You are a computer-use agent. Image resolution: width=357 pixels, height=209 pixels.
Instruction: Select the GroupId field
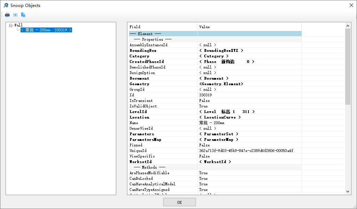click(137, 89)
